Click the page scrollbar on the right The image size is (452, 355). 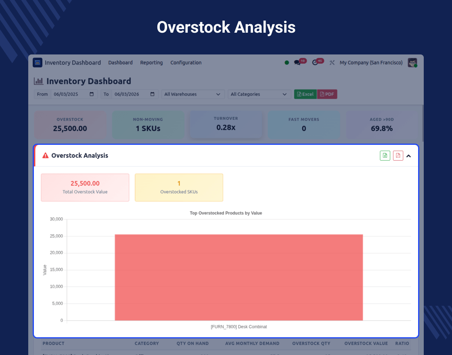pyautogui.click(x=423, y=123)
